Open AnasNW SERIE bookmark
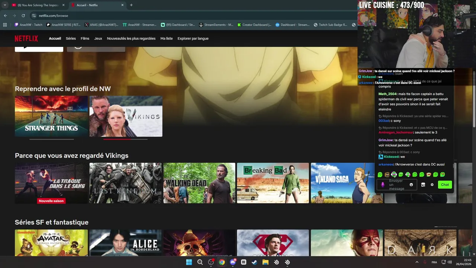 point(64,25)
